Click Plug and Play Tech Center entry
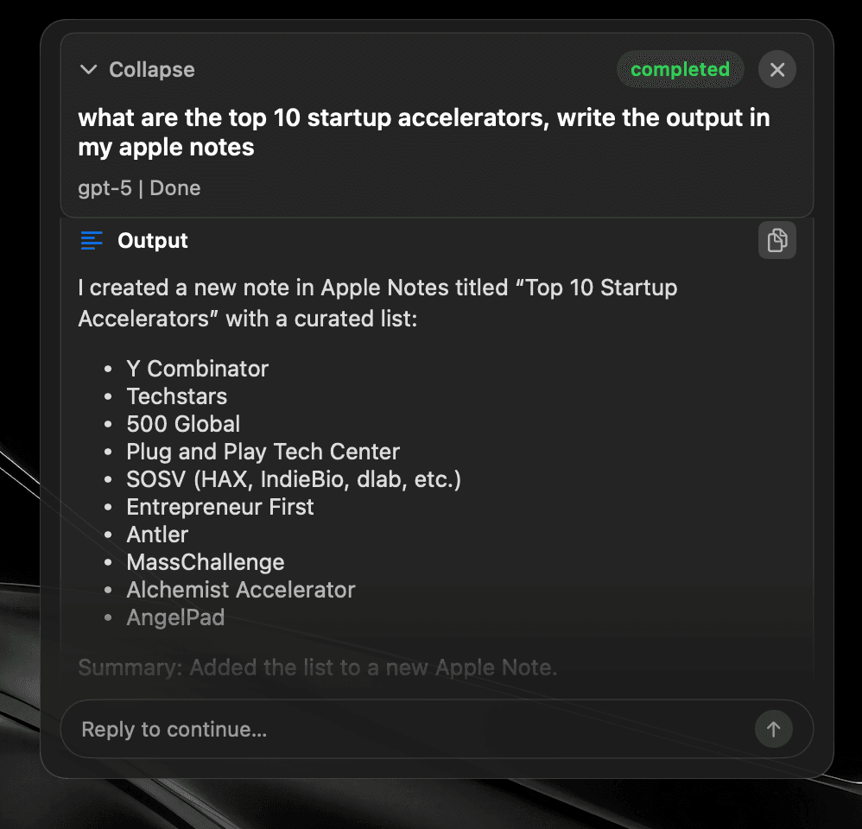This screenshot has height=829, width=862. (263, 452)
